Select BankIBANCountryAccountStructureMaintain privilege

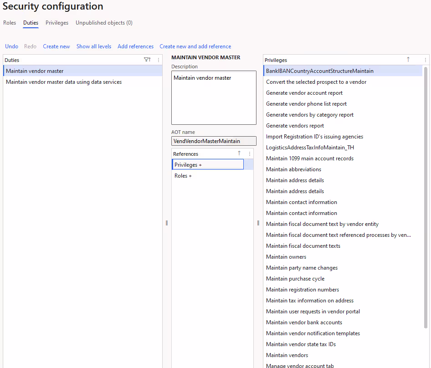tap(343, 71)
